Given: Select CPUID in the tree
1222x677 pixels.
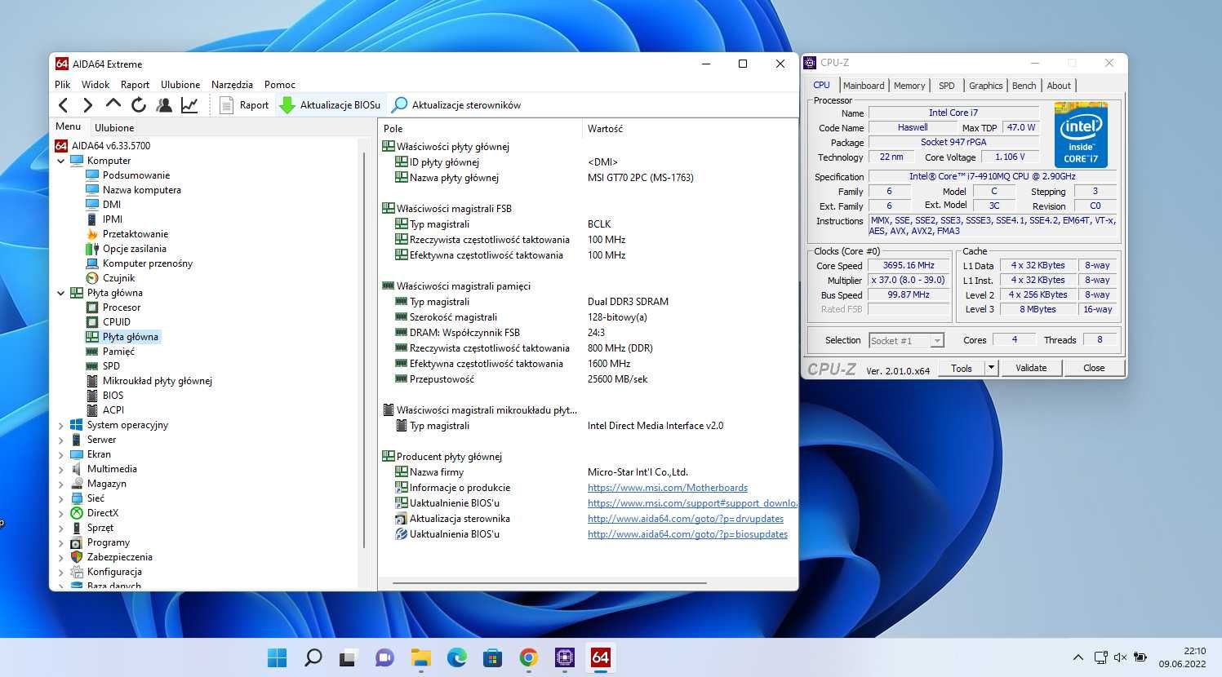Looking at the screenshot, I should tap(117, 321).
